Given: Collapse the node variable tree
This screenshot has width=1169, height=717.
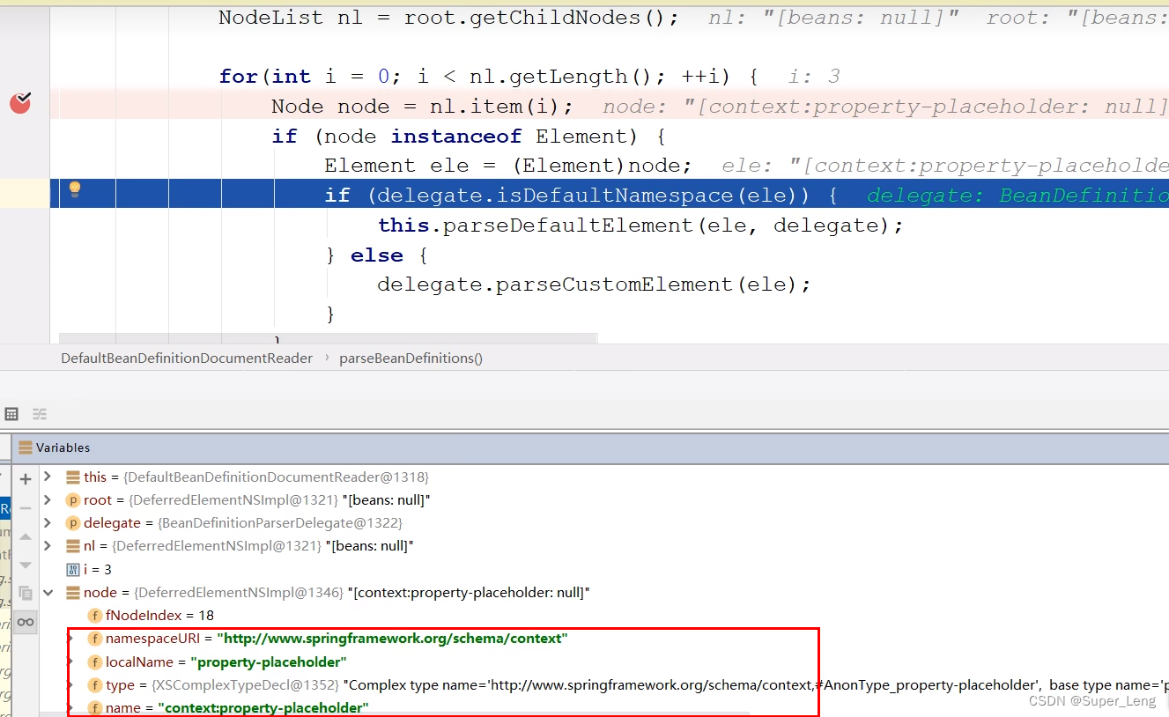Looking at the screenshot, I should point(48,592).
